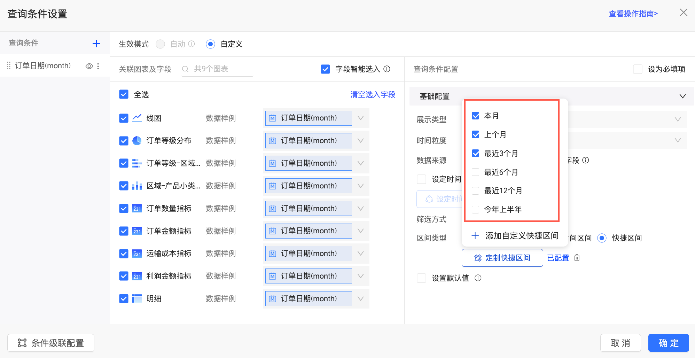Uncheck 上个月 in quick range list
The image size is (695, 358).
[x=476, y=134]
